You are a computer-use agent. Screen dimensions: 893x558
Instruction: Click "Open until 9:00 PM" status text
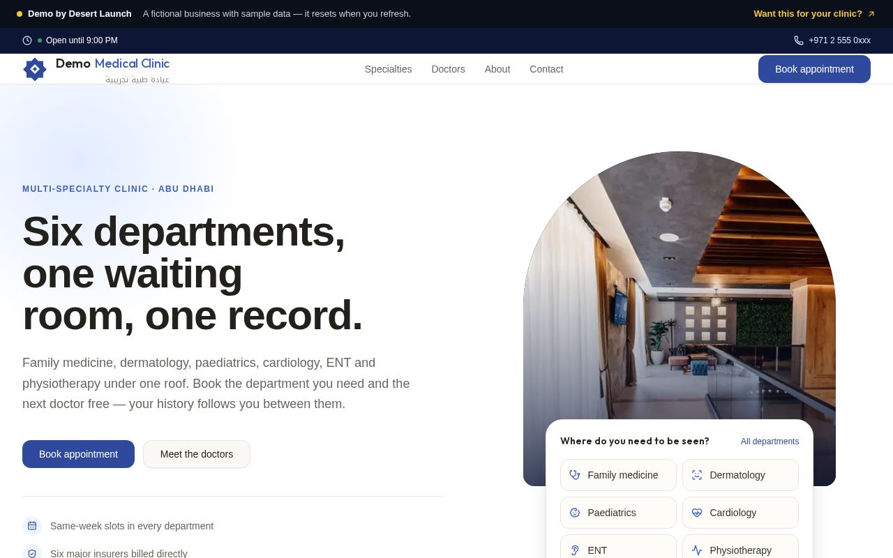[x=82, y=40]
